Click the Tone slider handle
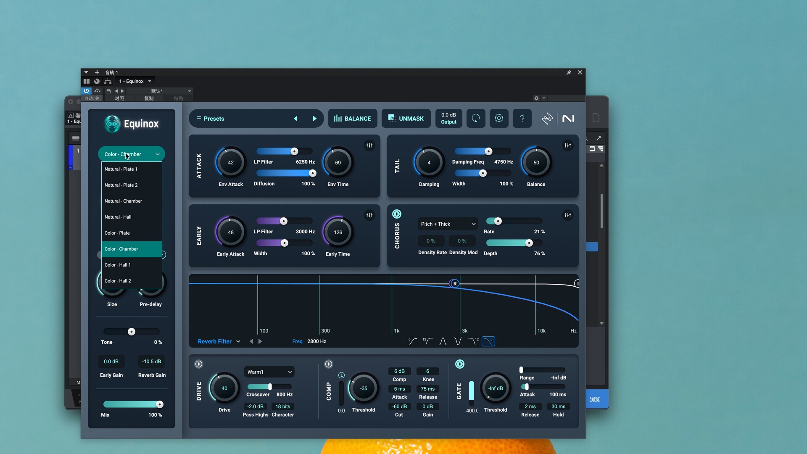This screenshot has width=807, height=454. [x=132, y=332]
